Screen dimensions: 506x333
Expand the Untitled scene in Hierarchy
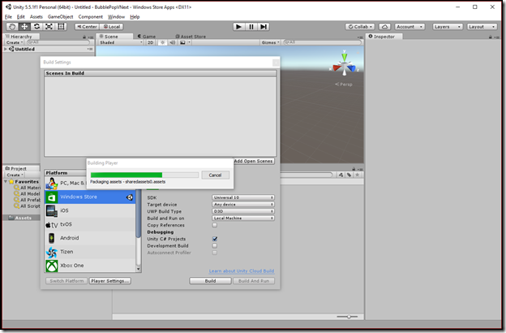[6, 50]
